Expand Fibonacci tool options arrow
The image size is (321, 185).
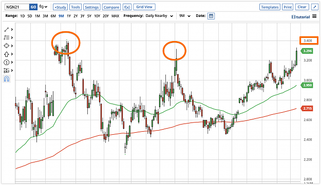point(12,37)
